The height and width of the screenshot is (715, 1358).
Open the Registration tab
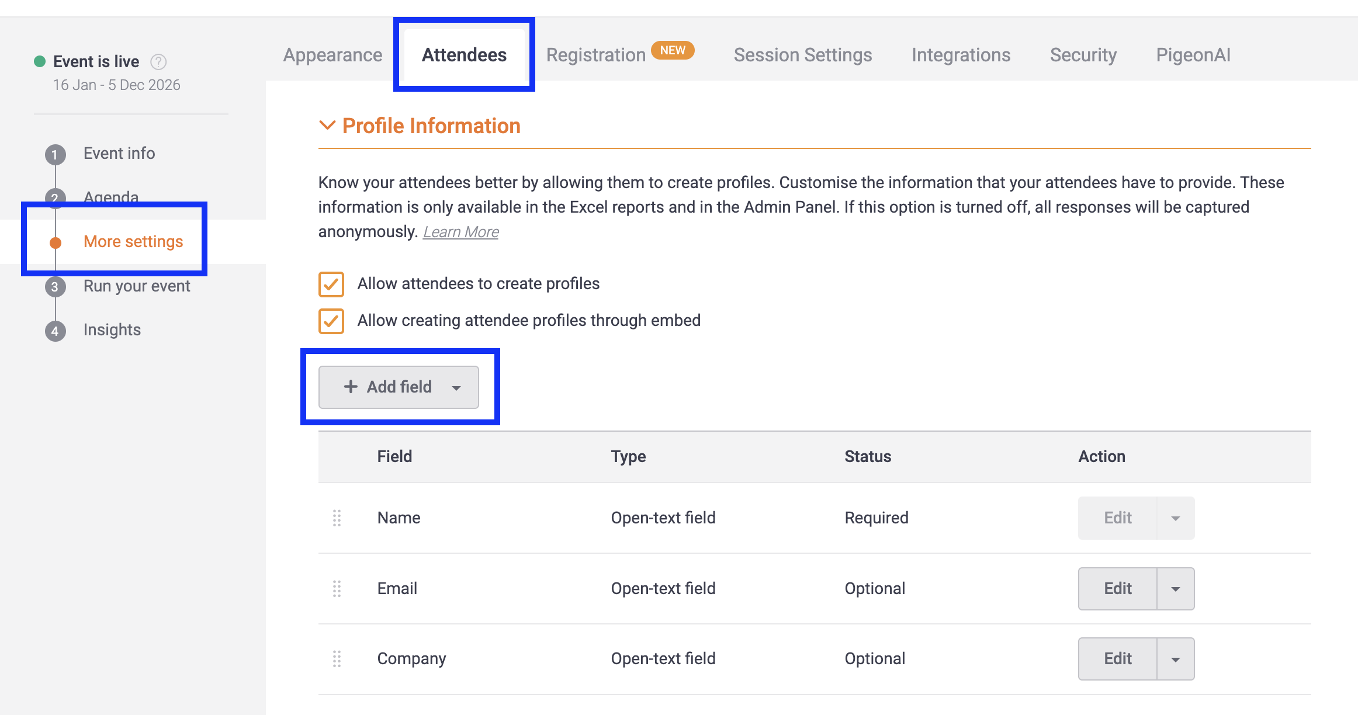(596, 55)
